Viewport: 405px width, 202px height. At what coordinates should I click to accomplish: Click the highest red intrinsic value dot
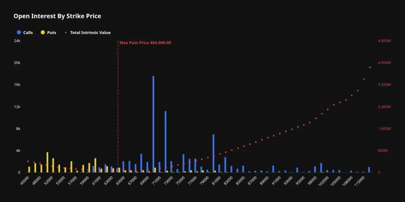(x=370, y=67)
